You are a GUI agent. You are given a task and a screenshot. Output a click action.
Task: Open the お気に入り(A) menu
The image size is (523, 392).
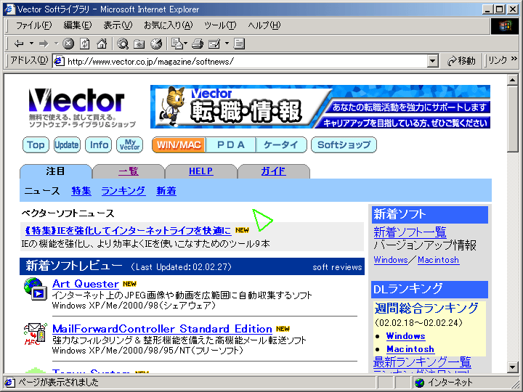(169, 25)
